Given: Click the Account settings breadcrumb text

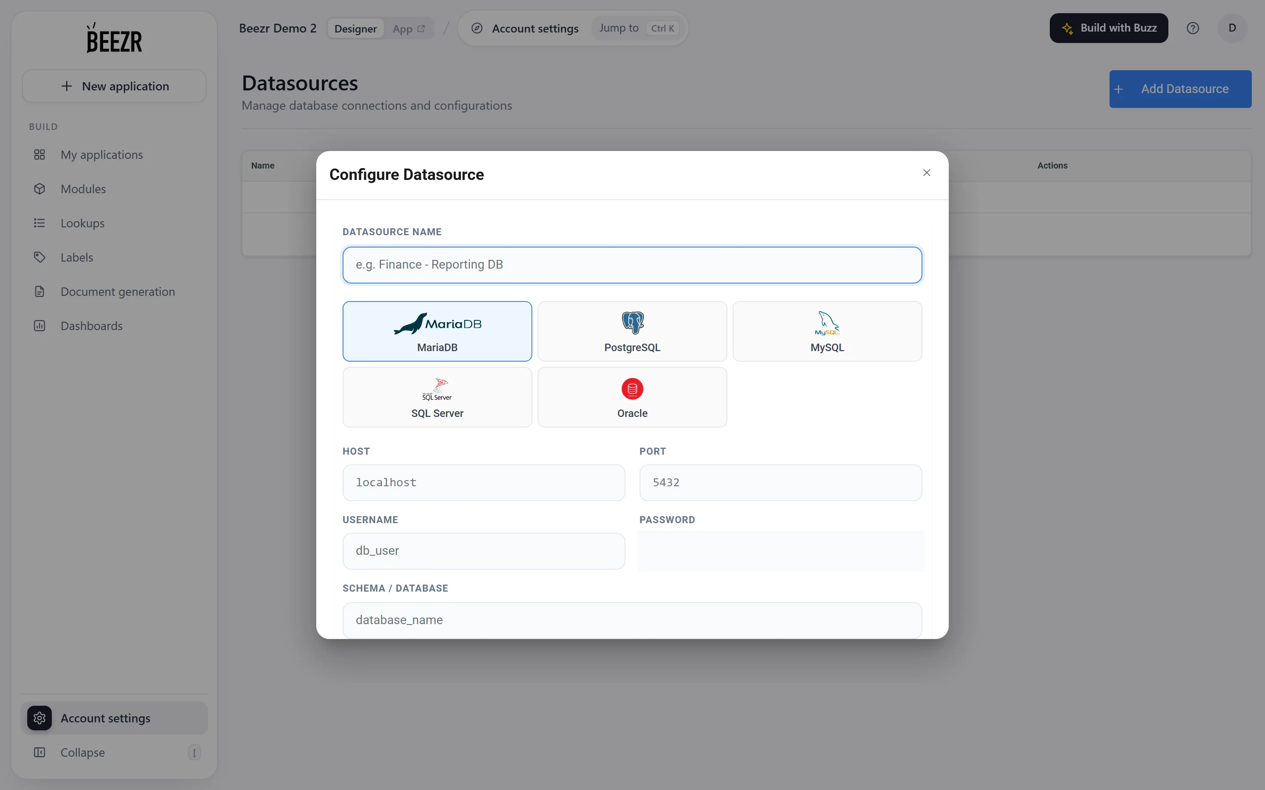Looking at the screenshot, I should click(535, 29).
